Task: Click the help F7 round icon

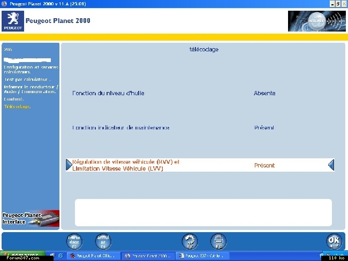Action: coord(190,242)
